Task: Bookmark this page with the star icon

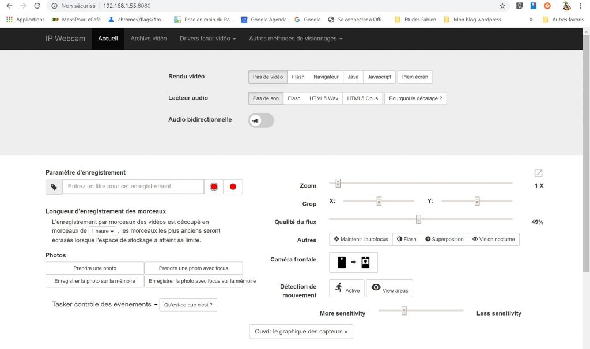Action: (x=502, y=6)
